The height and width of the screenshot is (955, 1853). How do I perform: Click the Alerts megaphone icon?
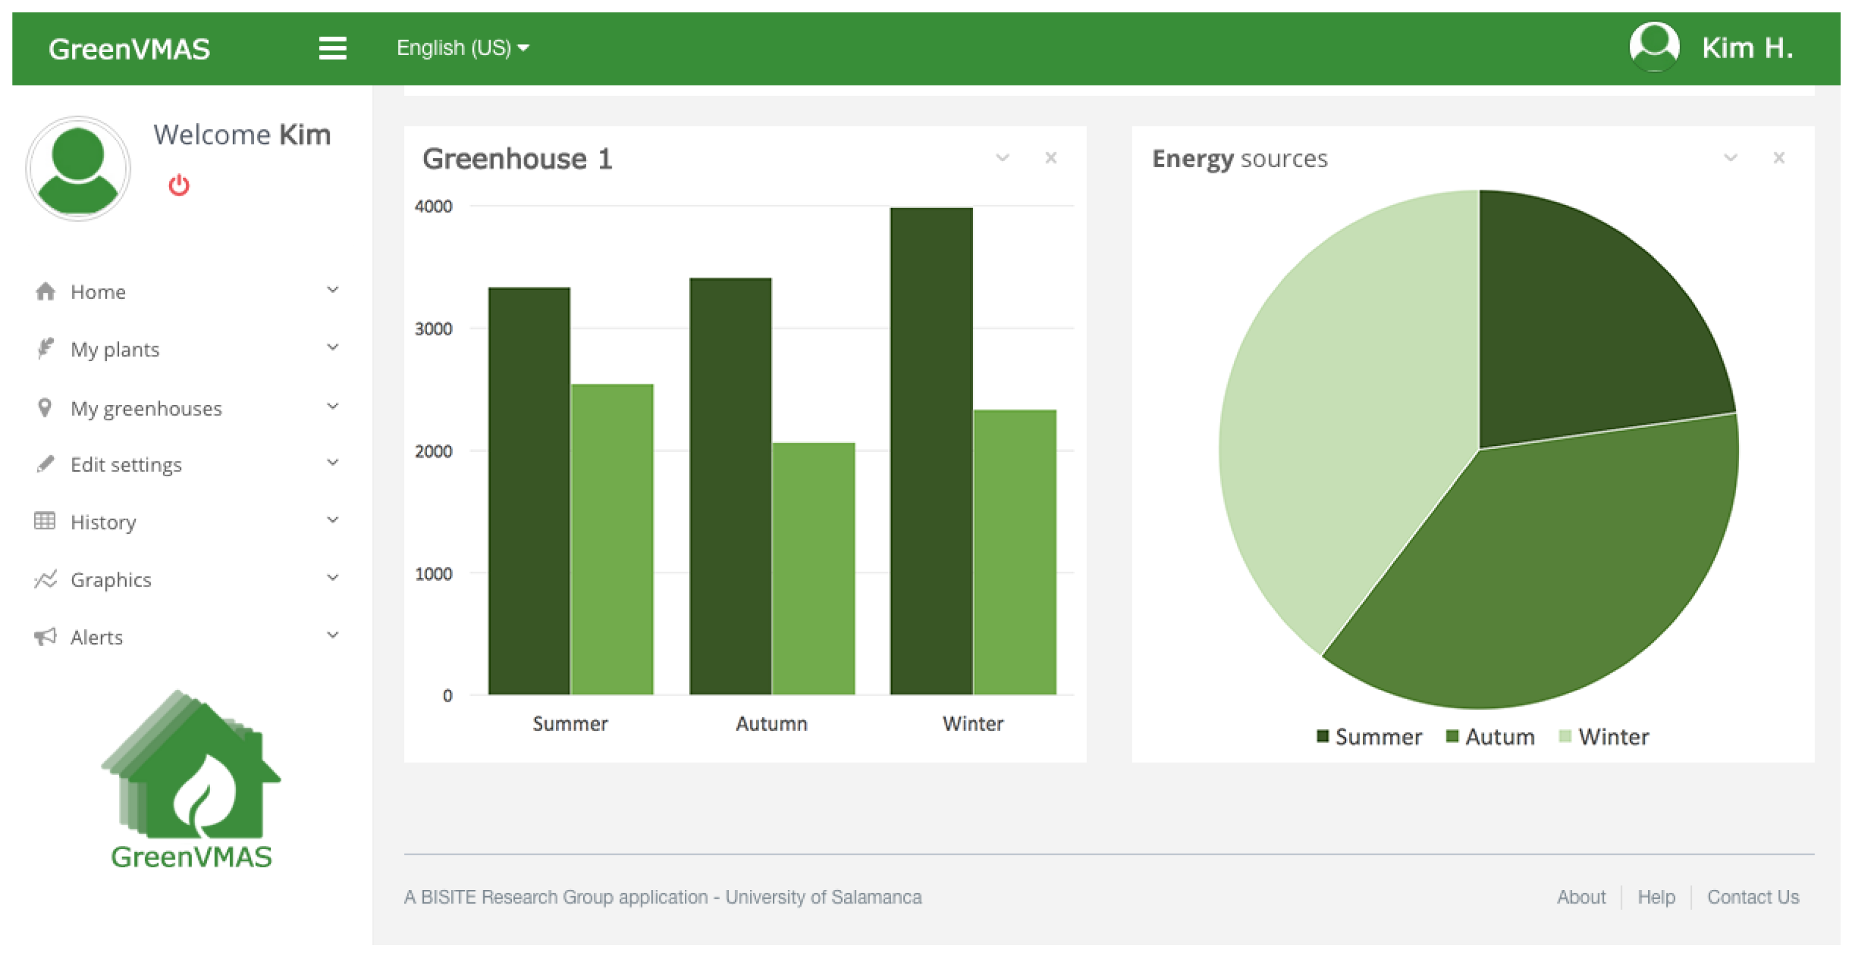tap(45, 637)
